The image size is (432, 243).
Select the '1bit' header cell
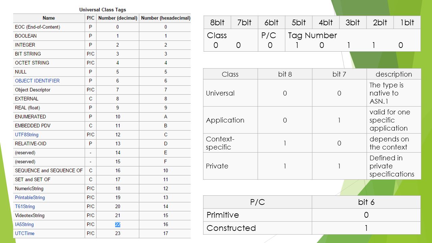click(407, 23)
